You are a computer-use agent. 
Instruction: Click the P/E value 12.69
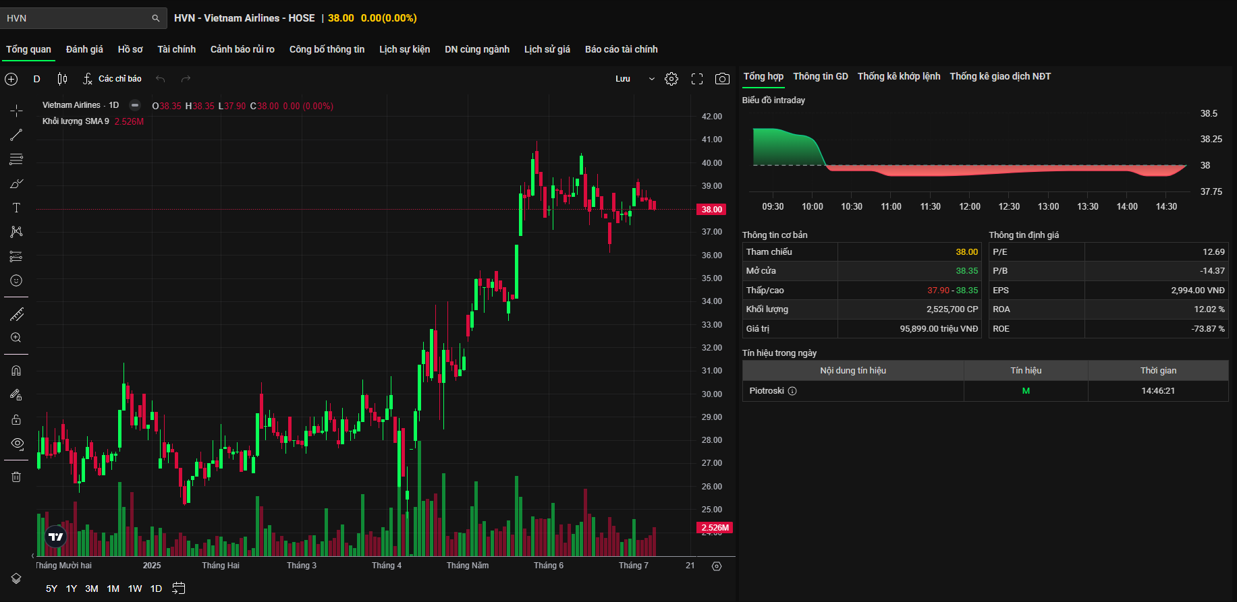(1213, 252)
